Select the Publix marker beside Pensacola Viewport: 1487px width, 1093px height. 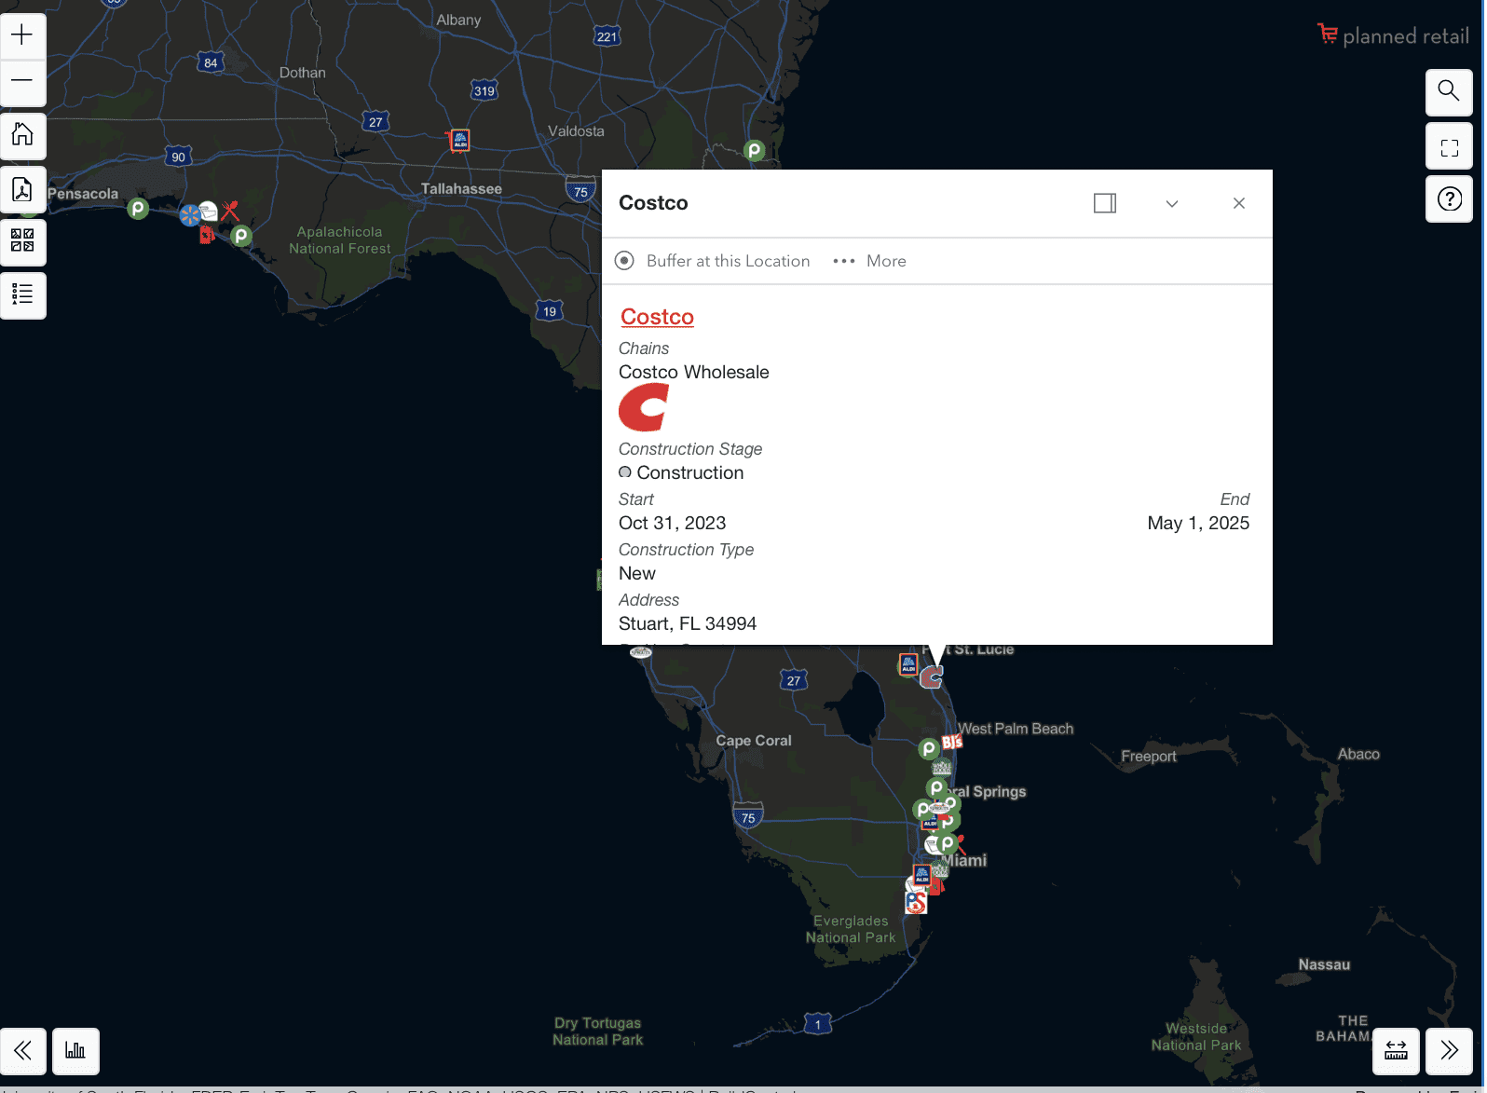click(138, 208)
